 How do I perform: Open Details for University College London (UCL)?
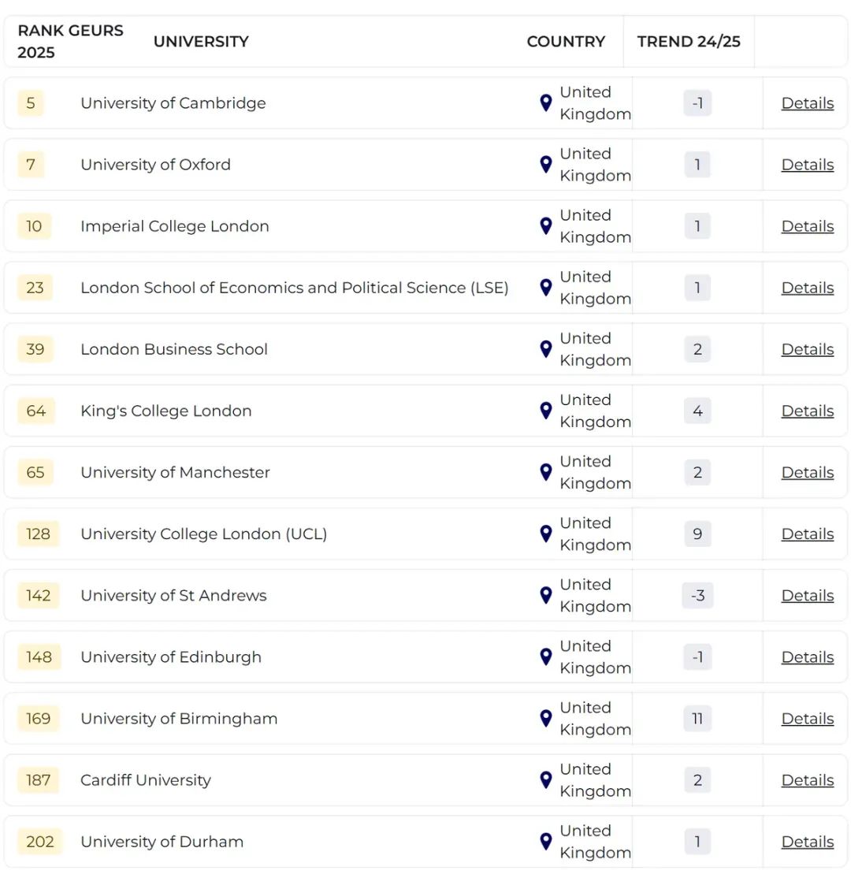[x=807, y=534]
